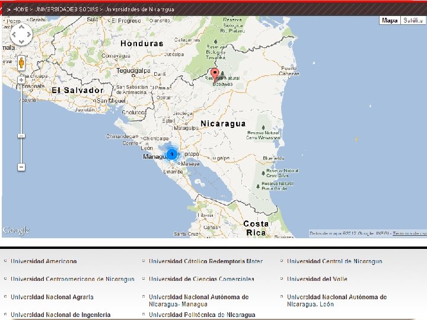Click the Chinandega city label
This screenshot has height=320, width=427.
click(x=120, y=136)
